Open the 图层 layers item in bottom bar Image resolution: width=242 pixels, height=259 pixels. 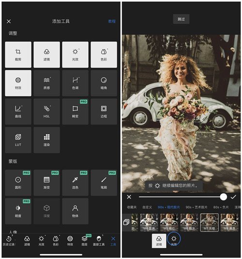click(85, 241)
